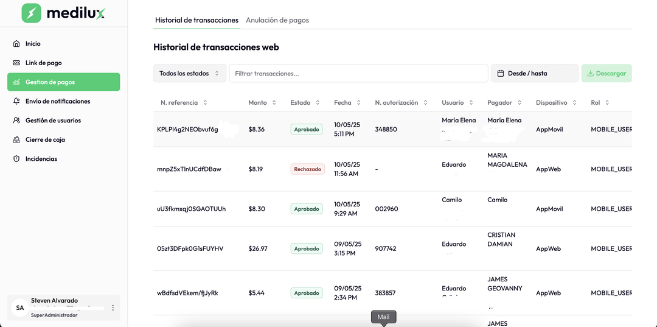This screenshot has width=657, height=327.
Task: Switch to Anulación de pagos tab
Action: pyautogui.click(x=277, y=20)
